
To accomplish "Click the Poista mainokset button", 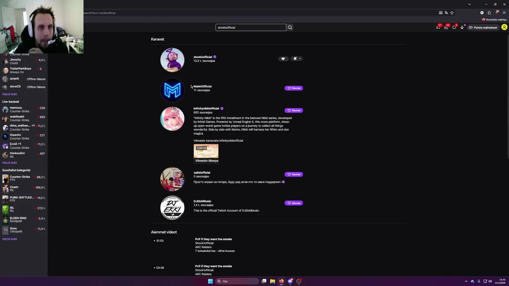I will 483,27.
